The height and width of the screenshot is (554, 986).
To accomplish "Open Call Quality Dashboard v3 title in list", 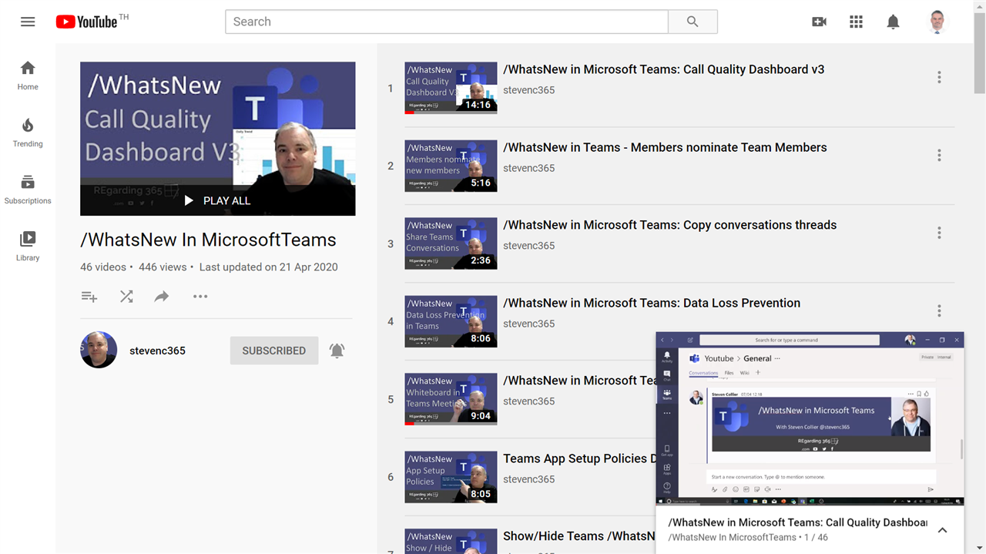I will click(x=664, y=69).
